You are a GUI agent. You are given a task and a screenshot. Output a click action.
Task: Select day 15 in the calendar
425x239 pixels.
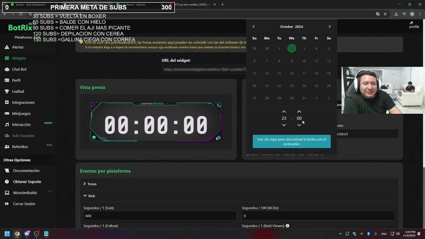(279, 73)
